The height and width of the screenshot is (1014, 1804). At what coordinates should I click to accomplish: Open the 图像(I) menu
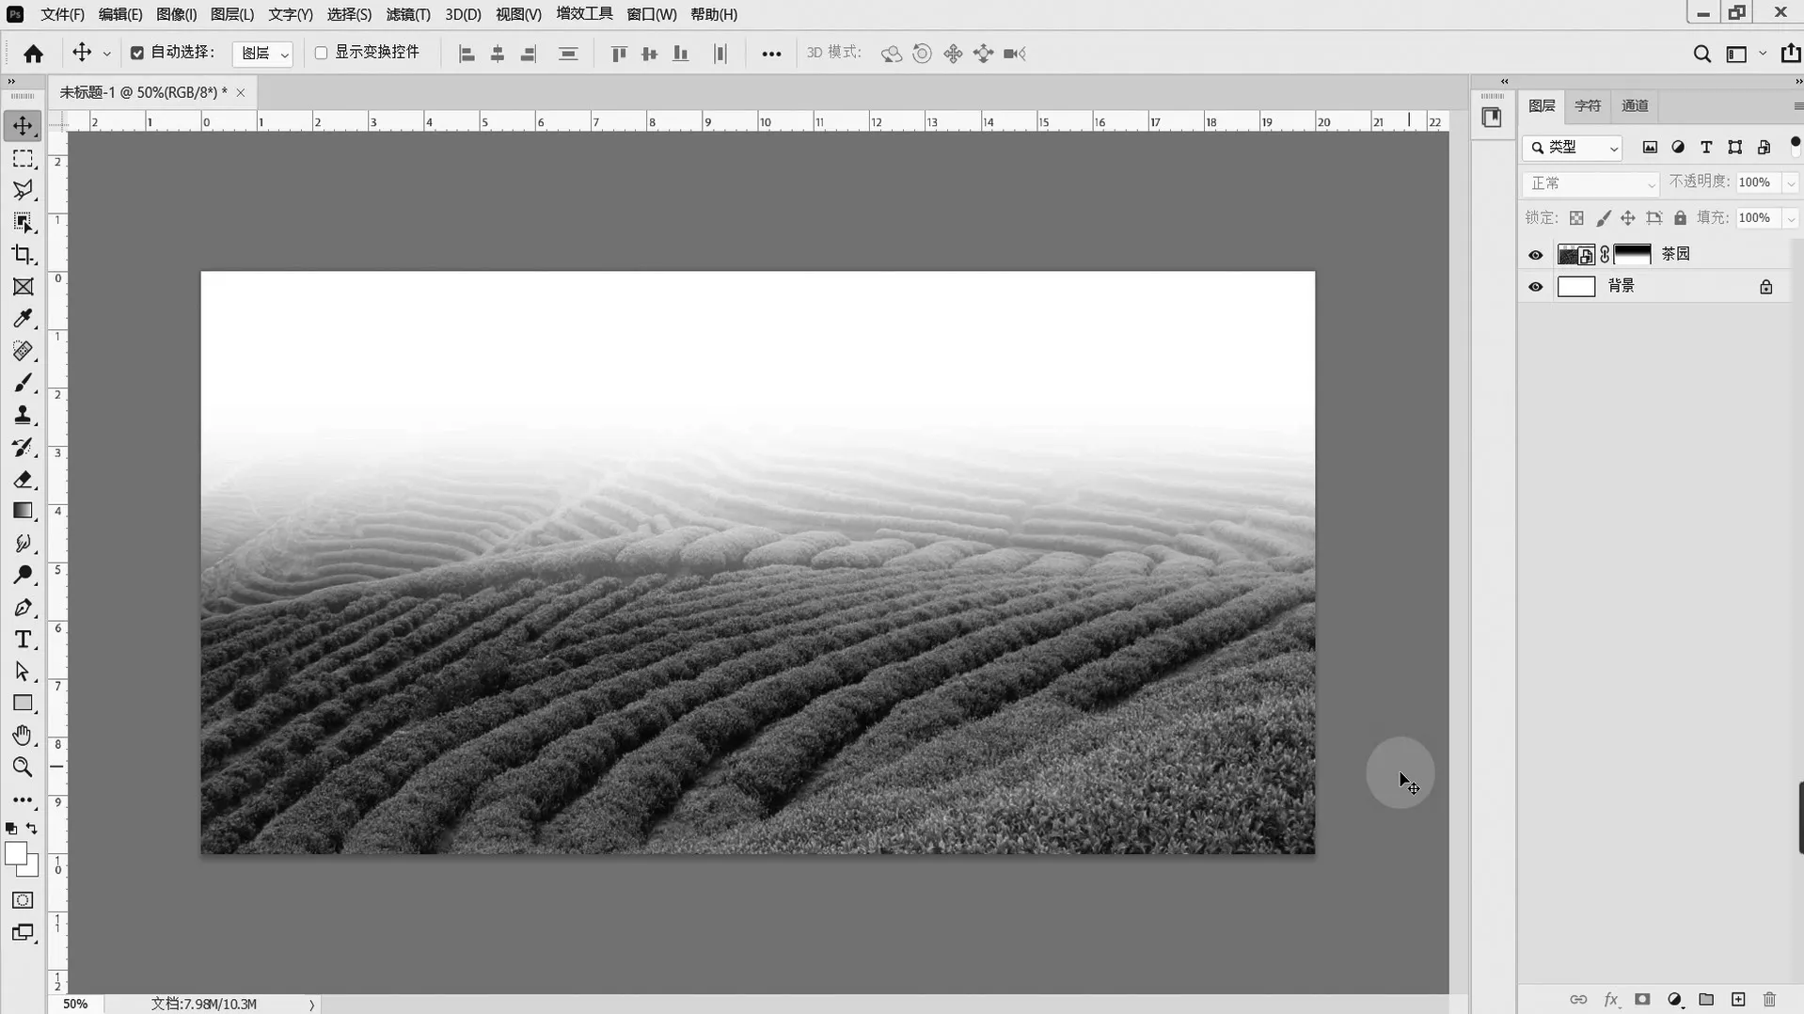pyautogui.click(x=176, y=14)
